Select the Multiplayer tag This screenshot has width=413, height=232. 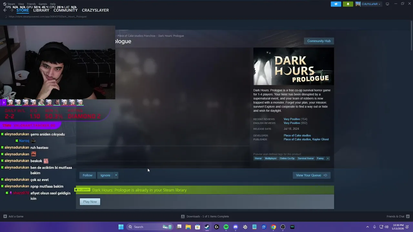tap(271, 158)
